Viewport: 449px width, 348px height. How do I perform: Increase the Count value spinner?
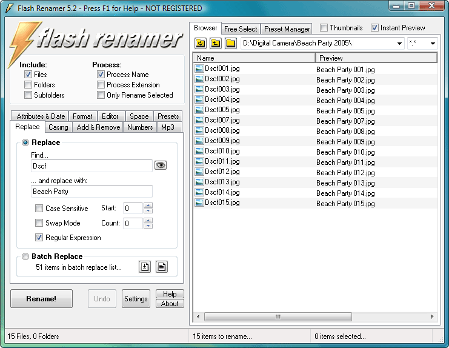point(148,220)
